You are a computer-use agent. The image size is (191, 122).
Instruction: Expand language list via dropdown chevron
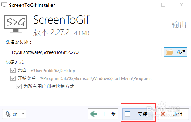pos(23,114)
